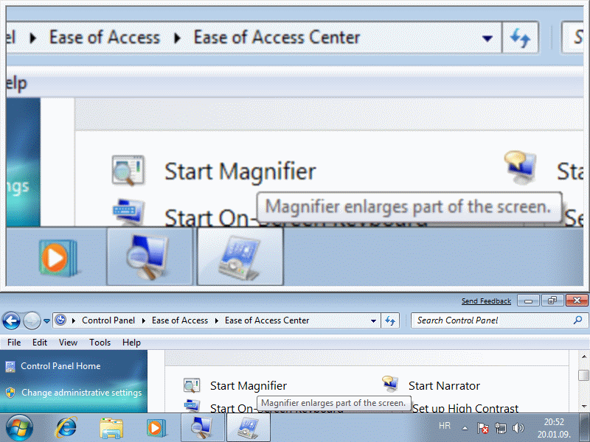Close the Ease of Access Center window
The image size is (590, 442).
coord(577,301)
